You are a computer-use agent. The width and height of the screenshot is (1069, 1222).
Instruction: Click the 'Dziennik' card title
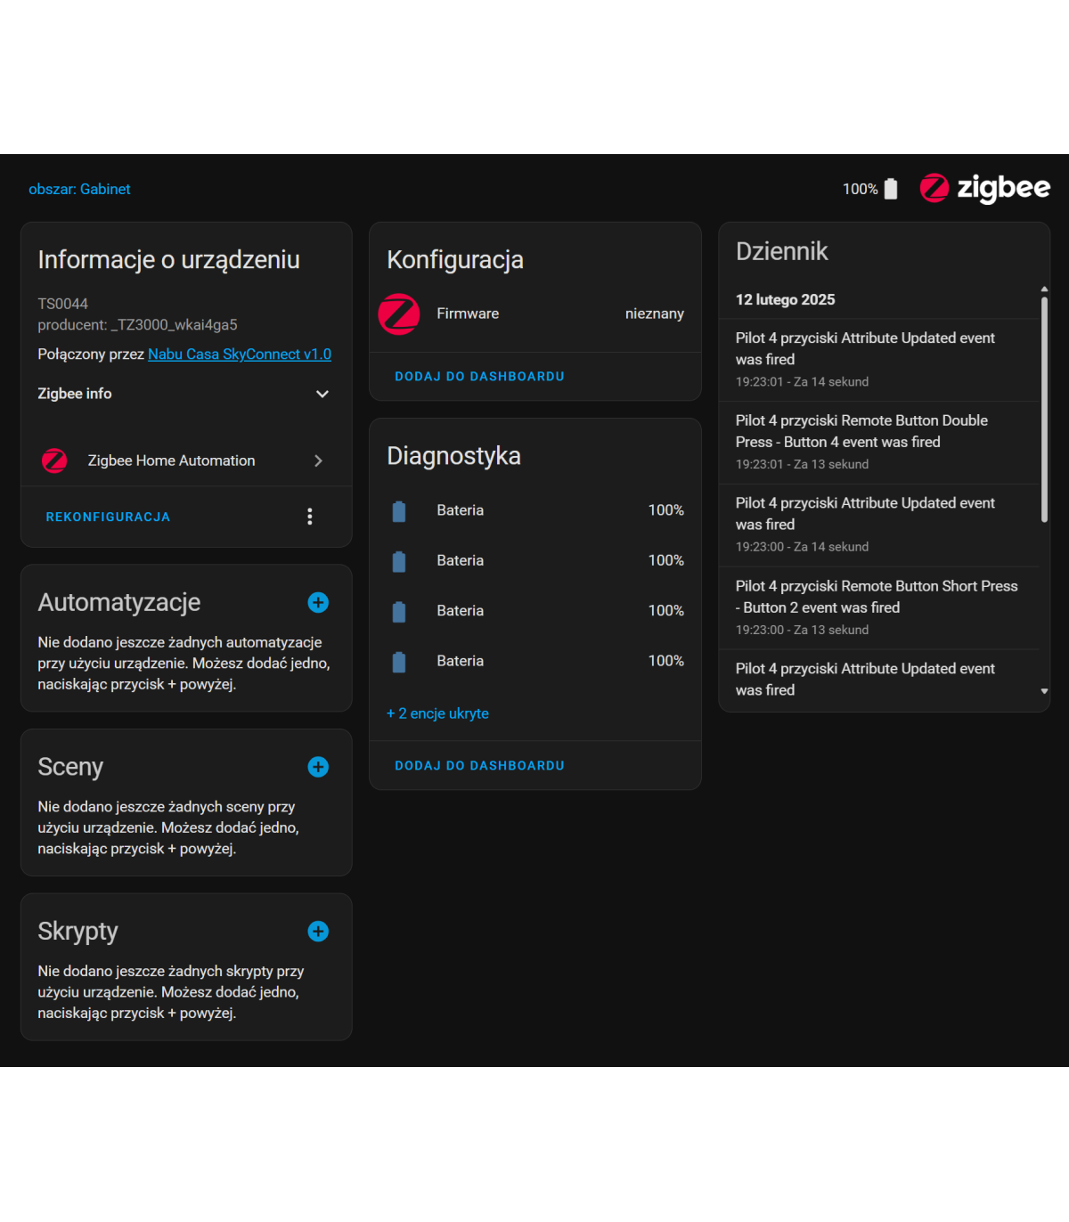pyautogui.click(x=781, y=252)
